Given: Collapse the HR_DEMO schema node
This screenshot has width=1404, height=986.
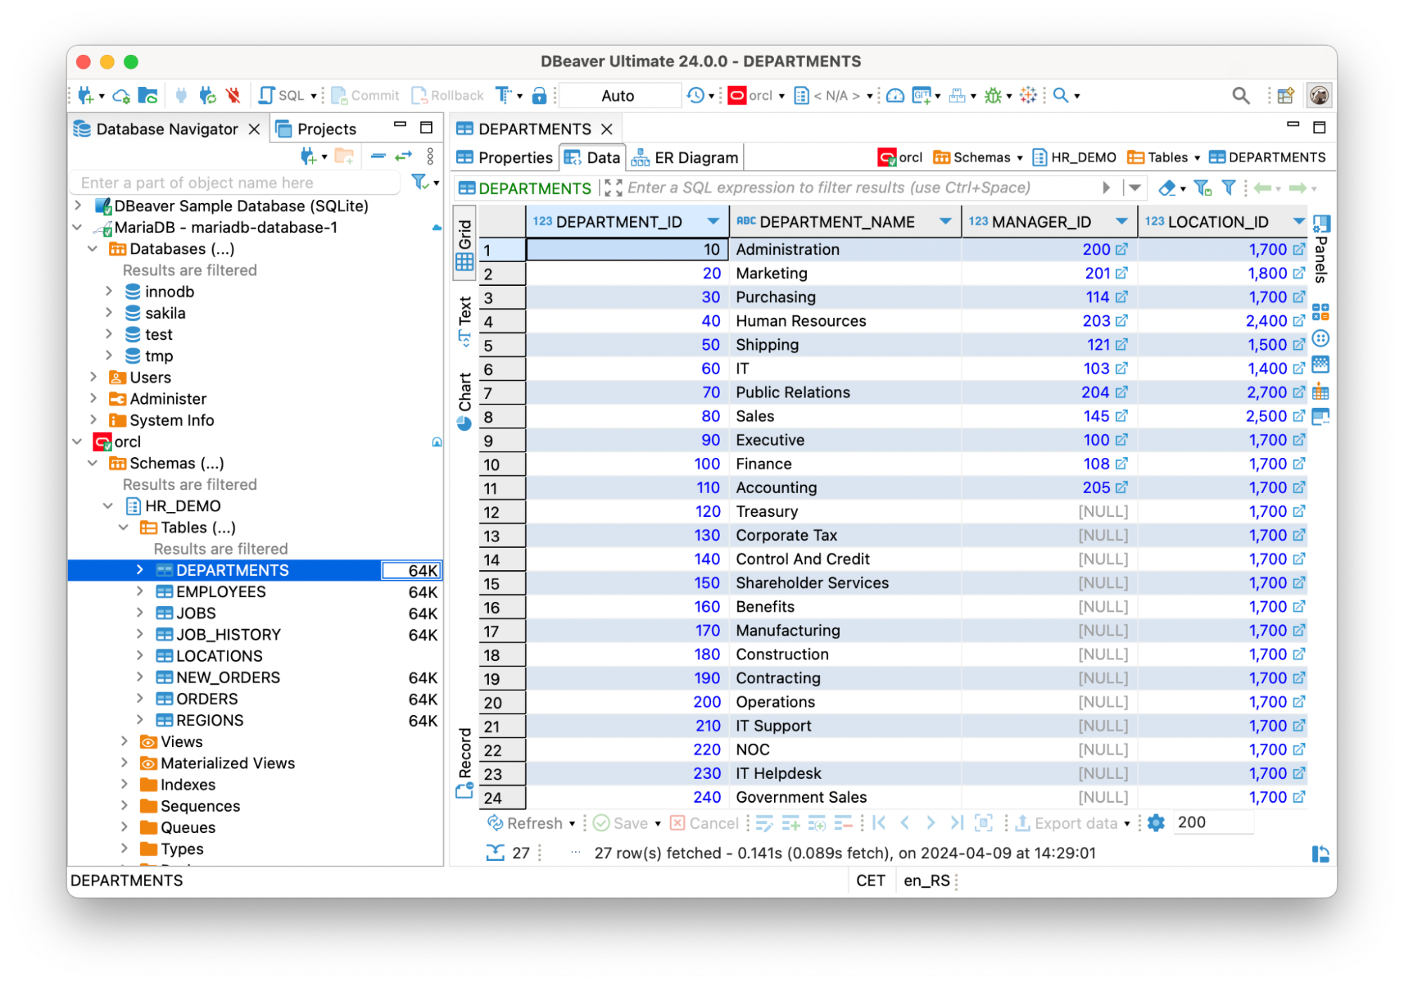Looking at the screenshot, I should point(107,506).
